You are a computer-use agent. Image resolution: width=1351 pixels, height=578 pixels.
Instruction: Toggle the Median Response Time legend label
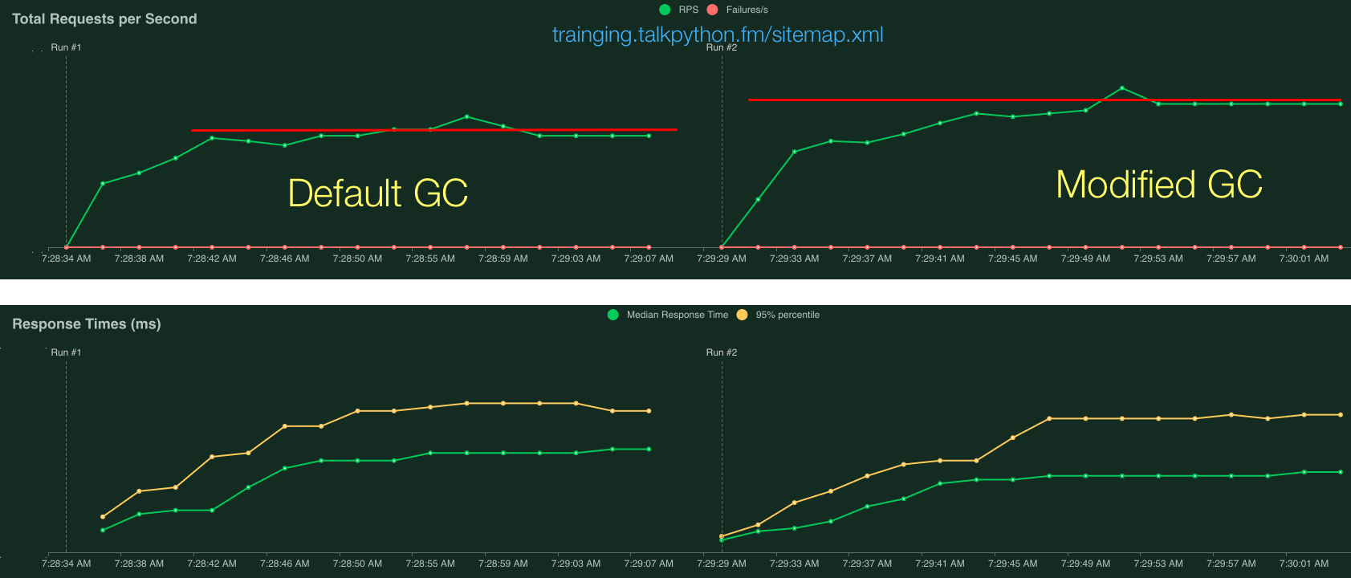pyautogui.click(x=677, y=315)
